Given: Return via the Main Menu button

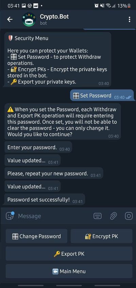Looking at the screenshot, I should [x=69, y=271].
